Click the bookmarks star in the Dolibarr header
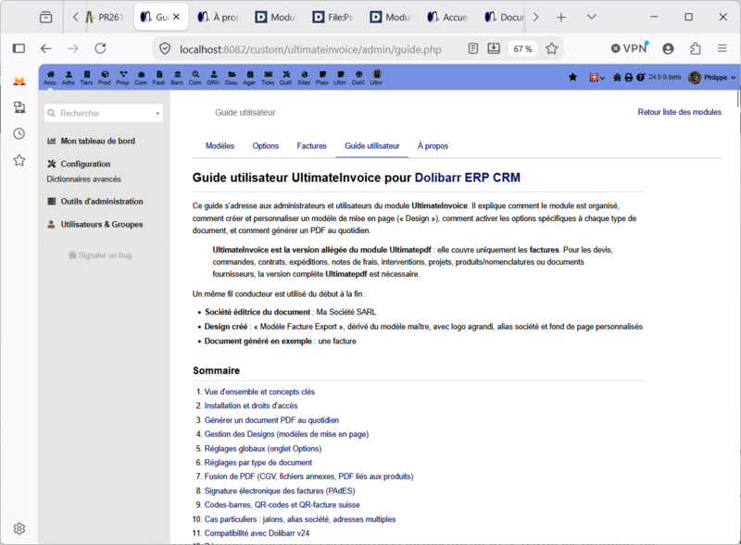This screenshot has width=741, height=545. pyautogui.click(x=572, y=77)
